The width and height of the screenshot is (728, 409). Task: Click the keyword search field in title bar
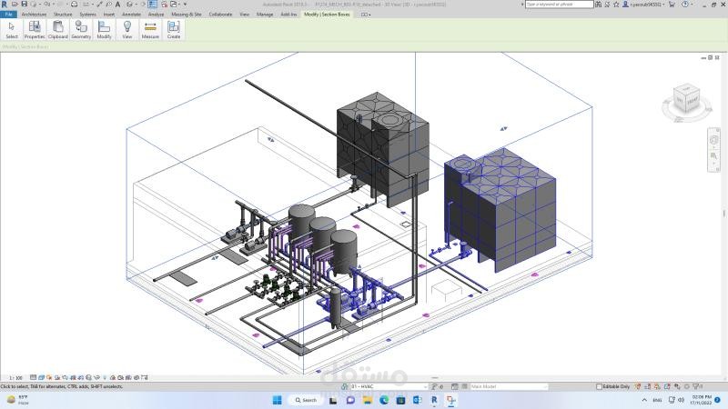[559, 5]
